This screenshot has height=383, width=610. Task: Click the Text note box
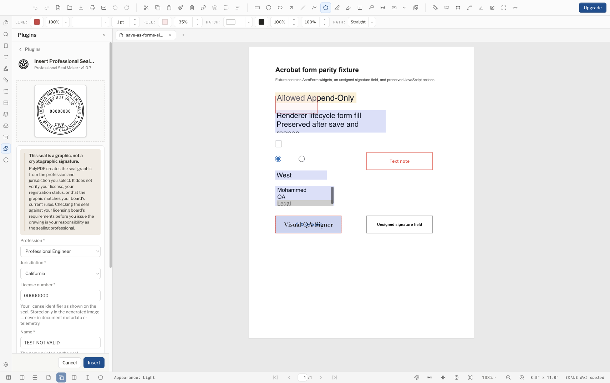point(400,161)
